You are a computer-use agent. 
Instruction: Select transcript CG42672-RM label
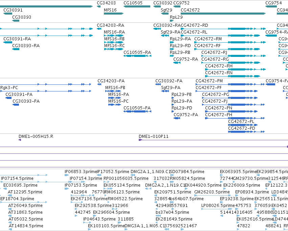[x=208, y=39]
